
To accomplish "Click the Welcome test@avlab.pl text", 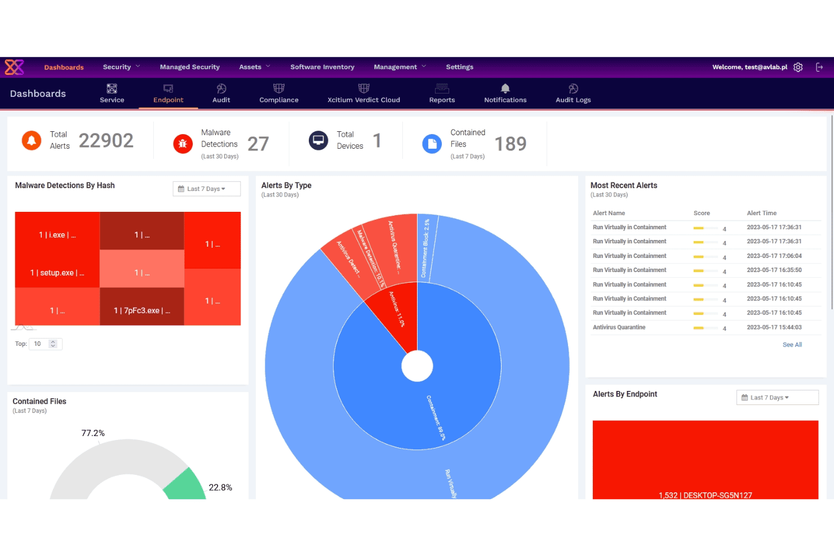I will (749, 67).
